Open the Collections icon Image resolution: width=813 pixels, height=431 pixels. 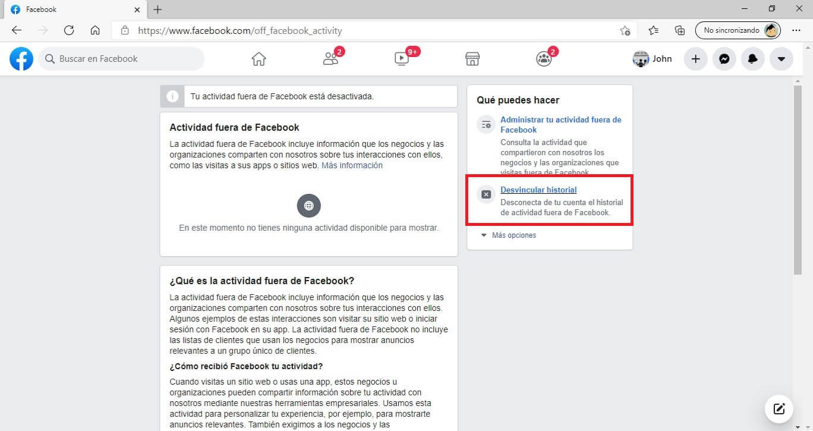coord(680,30)
